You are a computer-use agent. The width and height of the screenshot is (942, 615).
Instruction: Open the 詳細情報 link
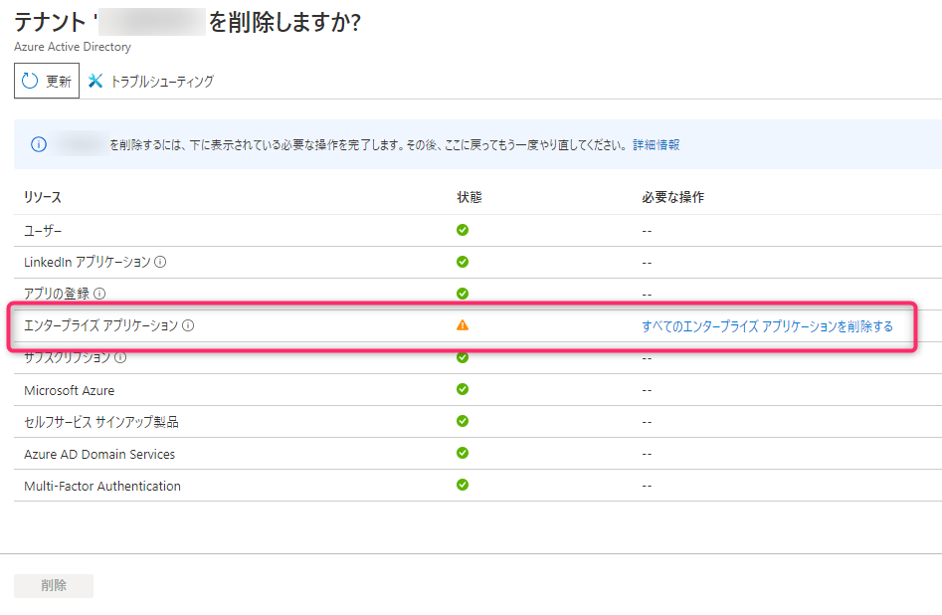[x=657, y=145]
